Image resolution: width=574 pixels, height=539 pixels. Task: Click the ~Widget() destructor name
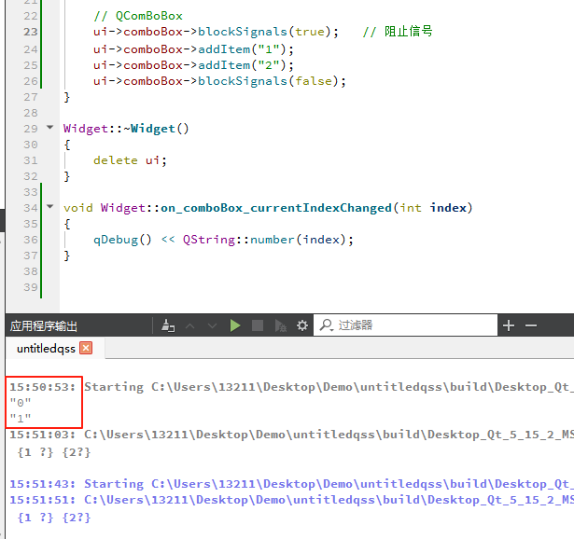tap(156, 129)
